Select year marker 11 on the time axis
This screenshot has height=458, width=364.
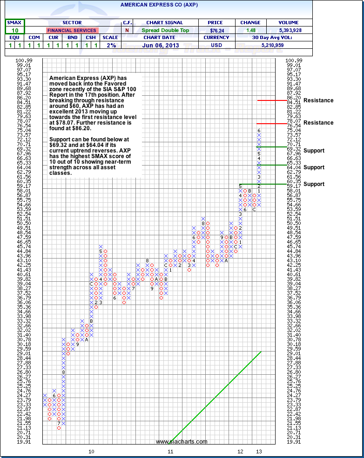[x=170, y=451]
